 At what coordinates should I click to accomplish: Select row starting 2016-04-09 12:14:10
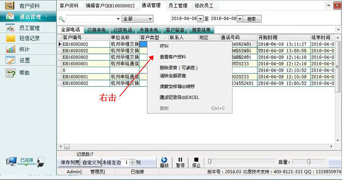(196, 57)
